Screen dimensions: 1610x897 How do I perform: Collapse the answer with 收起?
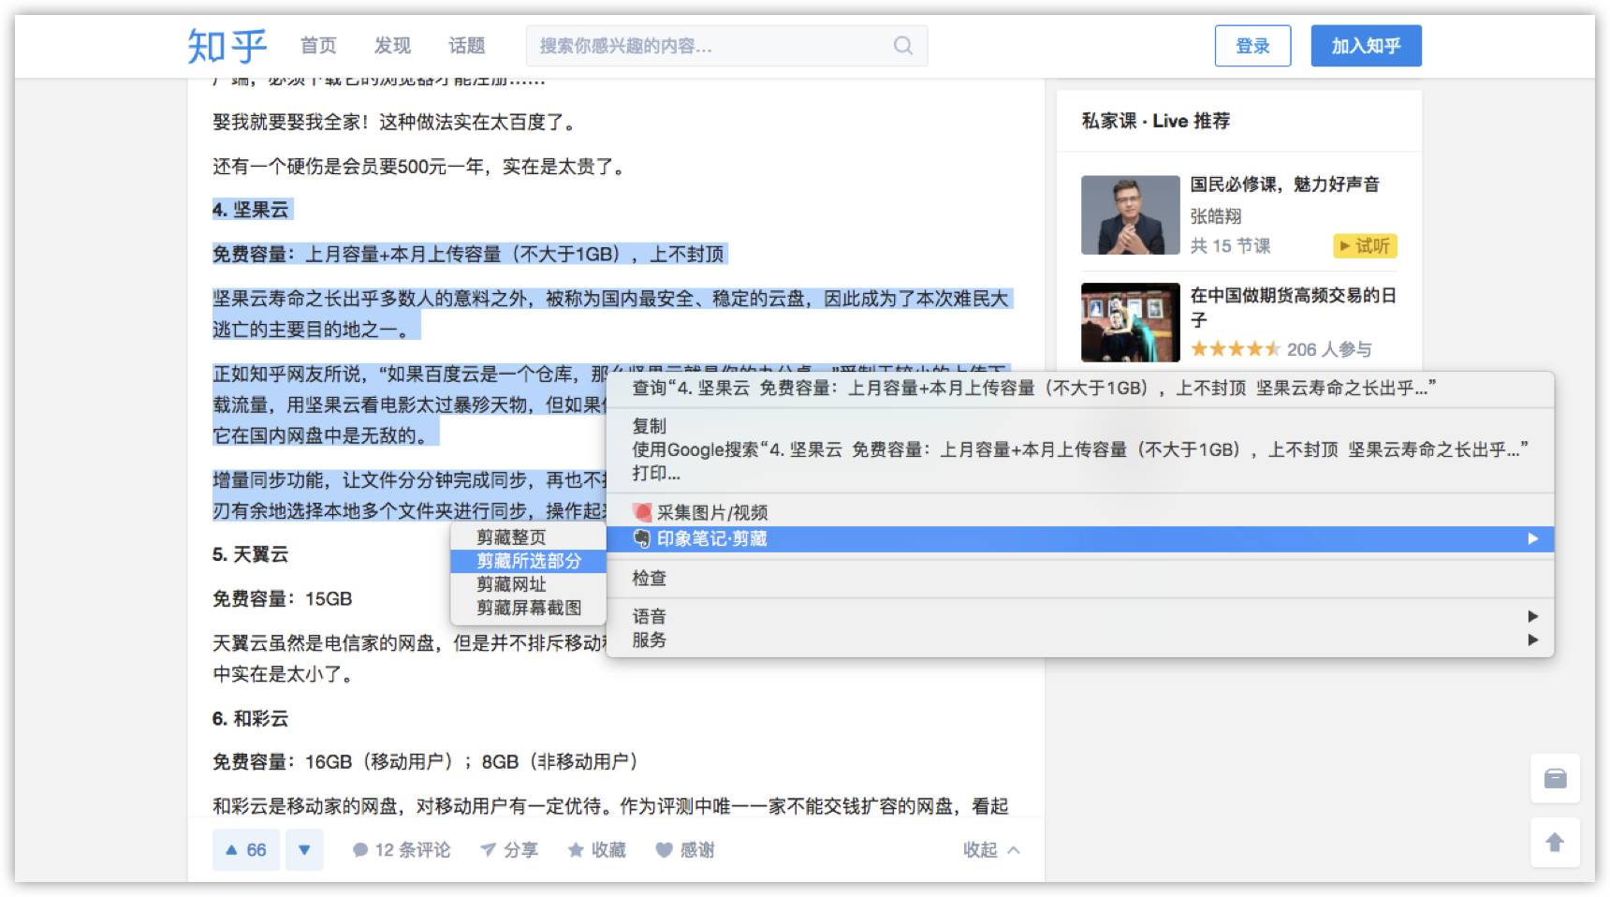tap(991, 849)
